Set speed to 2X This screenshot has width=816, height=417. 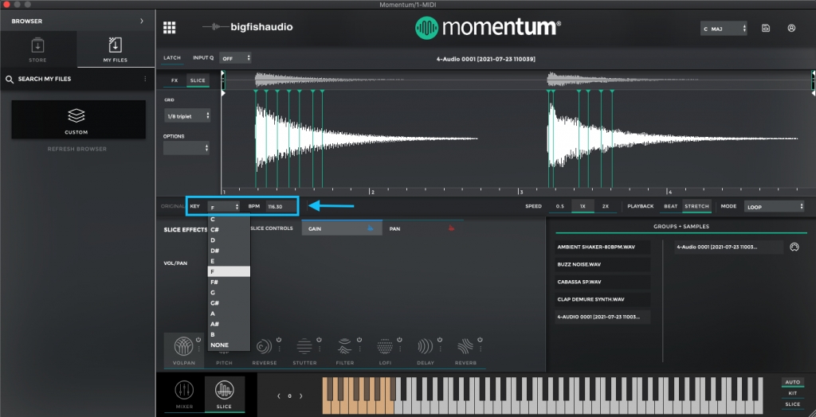tap(606, 206)
